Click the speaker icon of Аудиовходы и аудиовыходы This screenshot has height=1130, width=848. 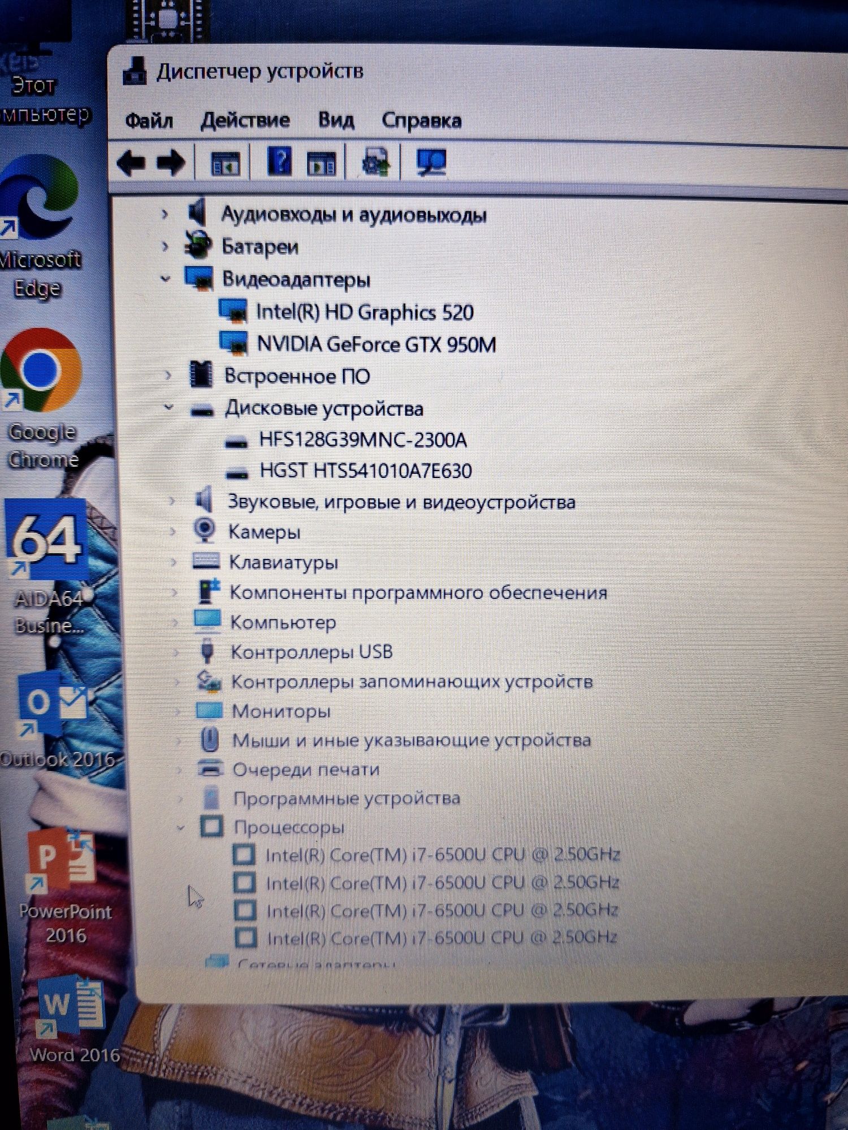click(197, 212)
